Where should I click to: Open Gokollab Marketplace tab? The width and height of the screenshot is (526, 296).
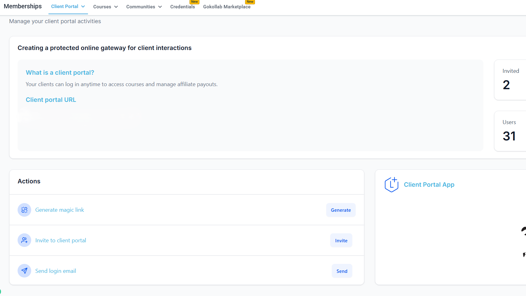227,7
